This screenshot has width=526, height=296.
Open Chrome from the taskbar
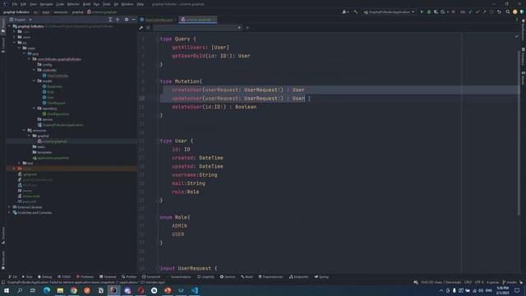tap(73, 290)
